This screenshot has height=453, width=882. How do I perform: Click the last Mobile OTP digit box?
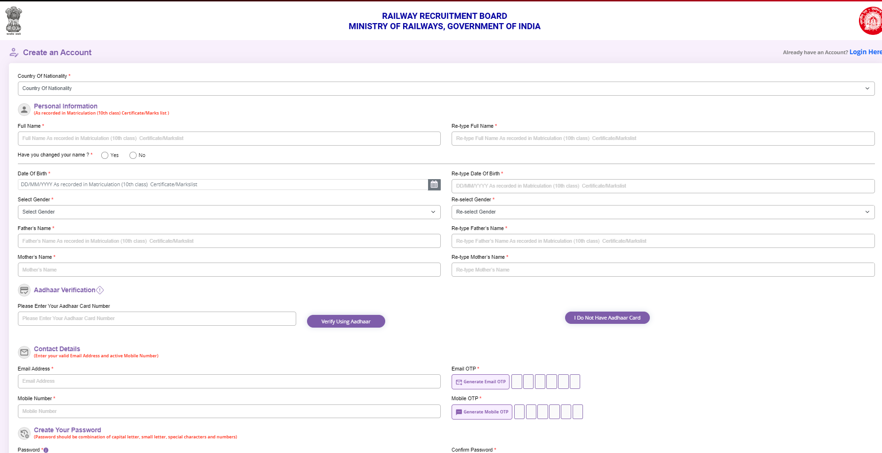[578, 412]
